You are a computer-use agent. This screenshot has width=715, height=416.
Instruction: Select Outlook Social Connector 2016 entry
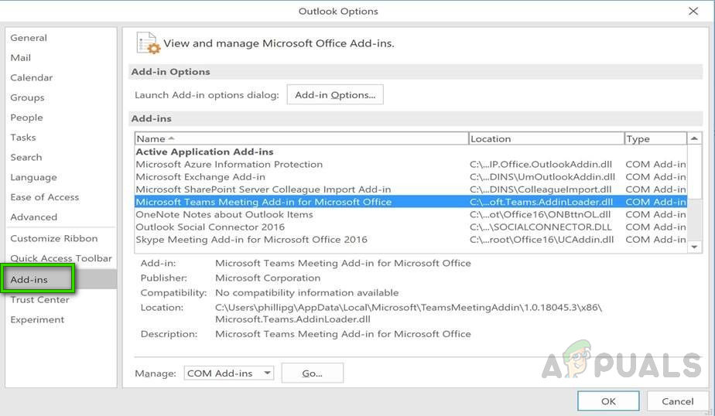[x=210, y=227]
